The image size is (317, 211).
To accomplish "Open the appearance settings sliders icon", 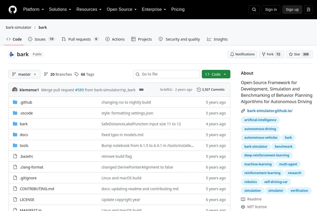I will 309,9.
